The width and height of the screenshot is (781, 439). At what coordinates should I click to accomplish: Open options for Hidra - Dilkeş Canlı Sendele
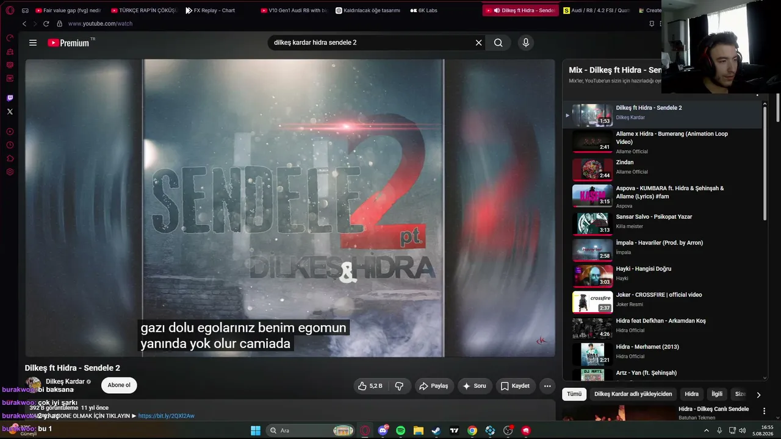(x=765, y=411)
